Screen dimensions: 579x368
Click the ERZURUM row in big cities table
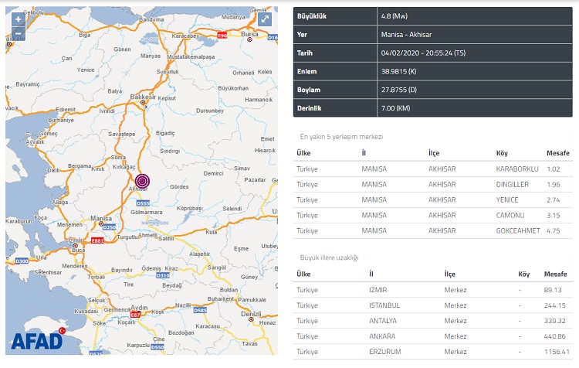[x=434, y=352]
